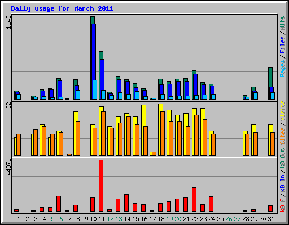
Task: Click the day label 1 on the x-axis
Action: [x=19, y=219]
